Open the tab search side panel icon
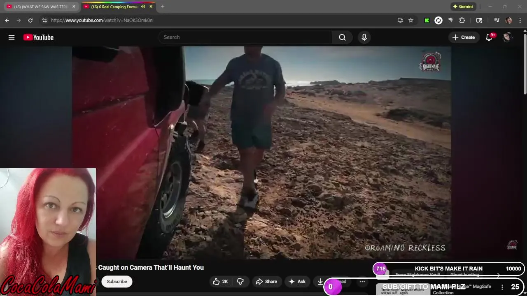Screen dimensions: 527x296 tap(479, 20)
